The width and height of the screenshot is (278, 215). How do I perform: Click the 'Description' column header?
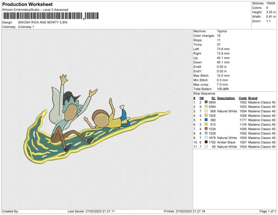[x=226, y=98]
